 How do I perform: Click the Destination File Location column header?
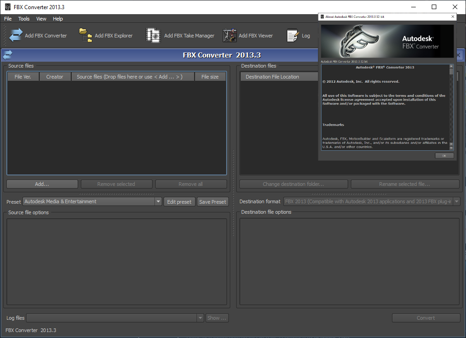(279, 77)
